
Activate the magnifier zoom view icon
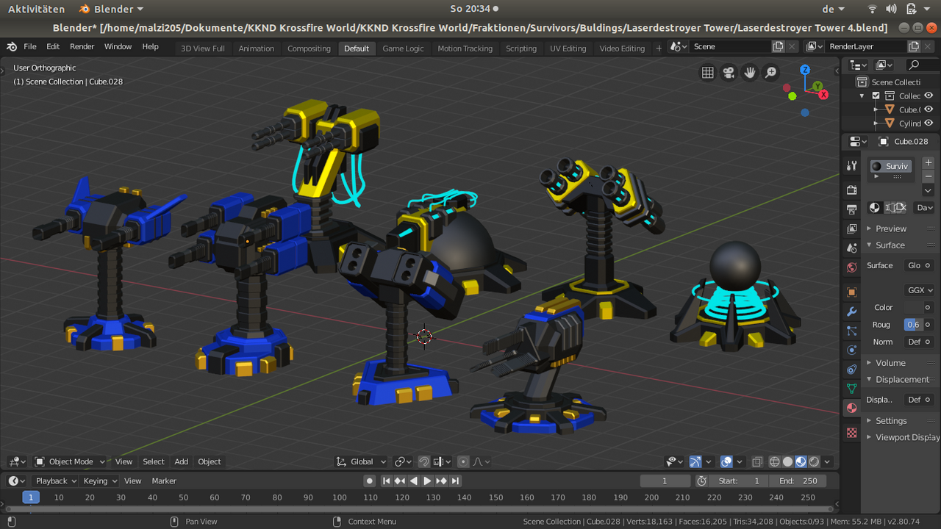tap(771, 72)
